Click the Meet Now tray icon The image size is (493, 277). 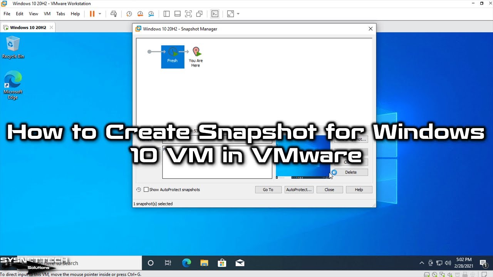coord(431,263)
